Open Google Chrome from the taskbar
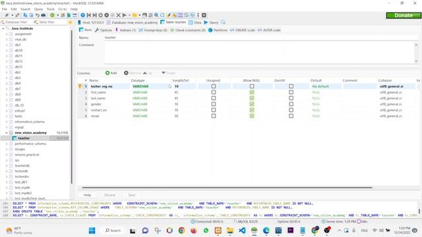This screenshot has width=422, height=237. tap(182, 230)
